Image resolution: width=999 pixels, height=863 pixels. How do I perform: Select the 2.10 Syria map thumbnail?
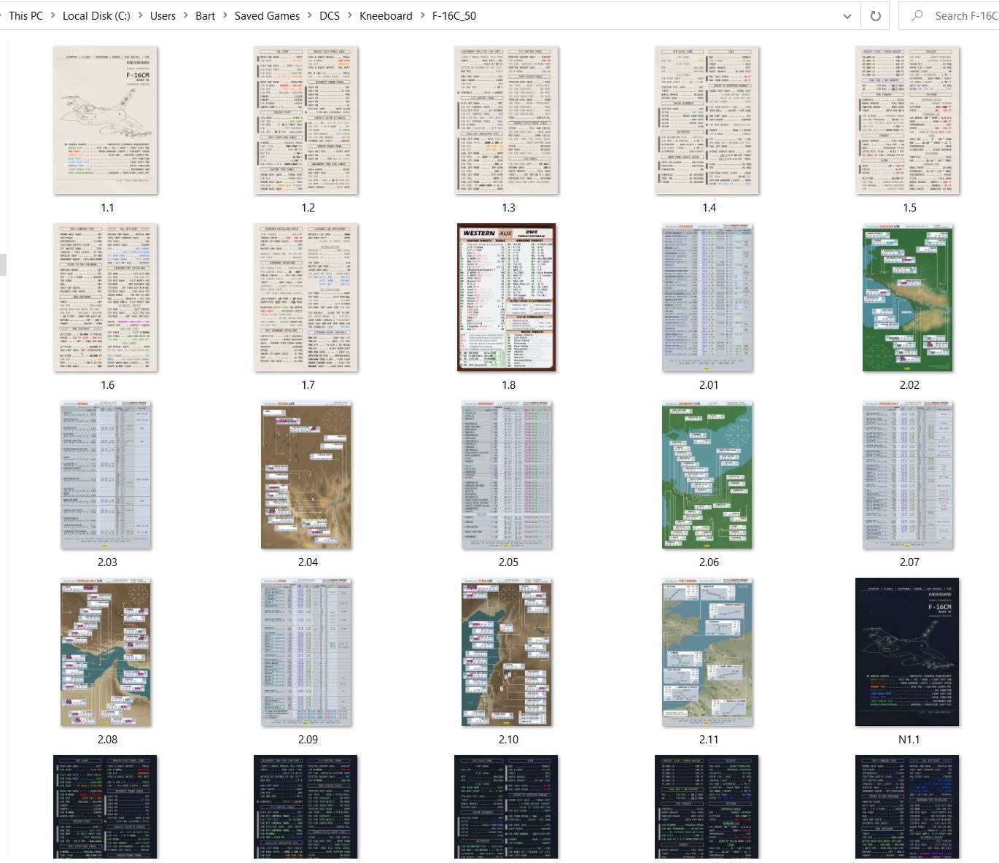[x=507, y=652]
